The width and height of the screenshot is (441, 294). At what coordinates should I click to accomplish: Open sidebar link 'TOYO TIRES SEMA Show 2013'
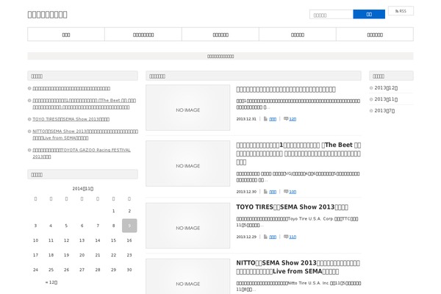point(71,119)
